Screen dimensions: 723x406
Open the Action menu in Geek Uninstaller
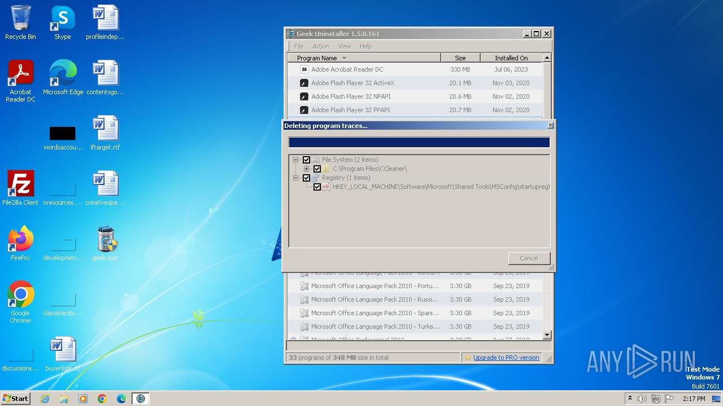(321, 46)
